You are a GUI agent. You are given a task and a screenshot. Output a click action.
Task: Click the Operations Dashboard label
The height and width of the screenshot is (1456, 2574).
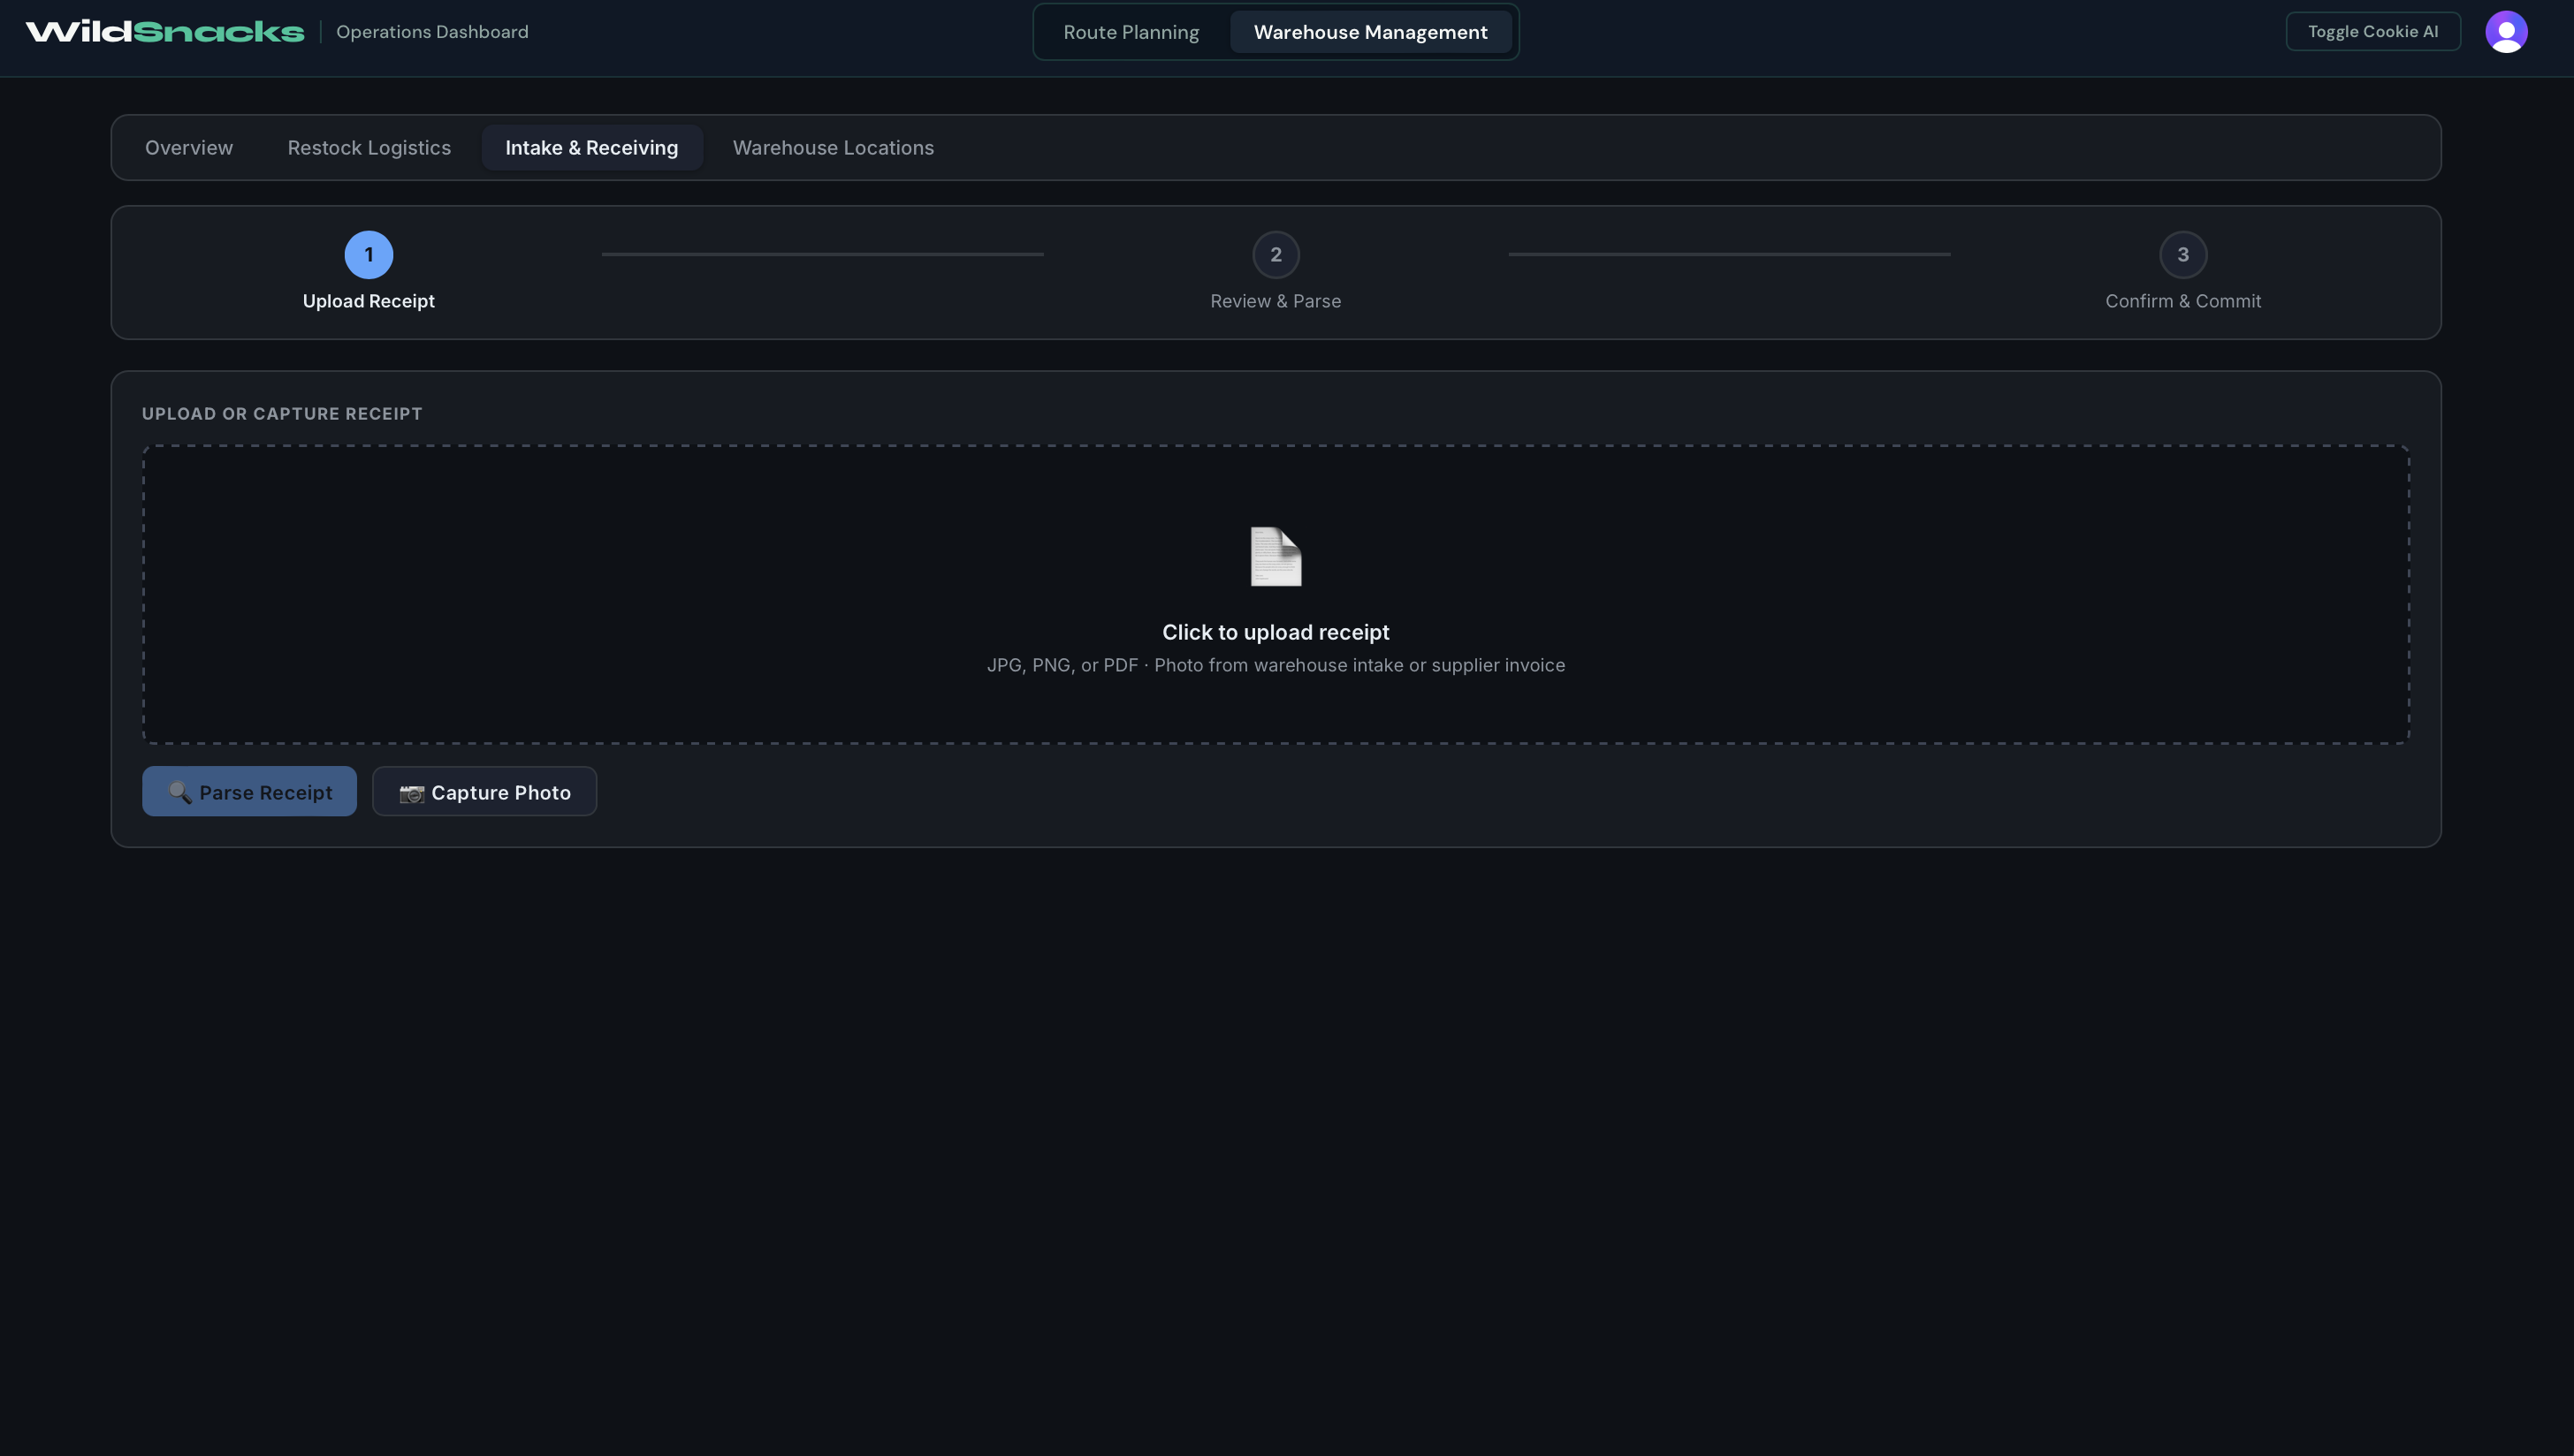432,32
